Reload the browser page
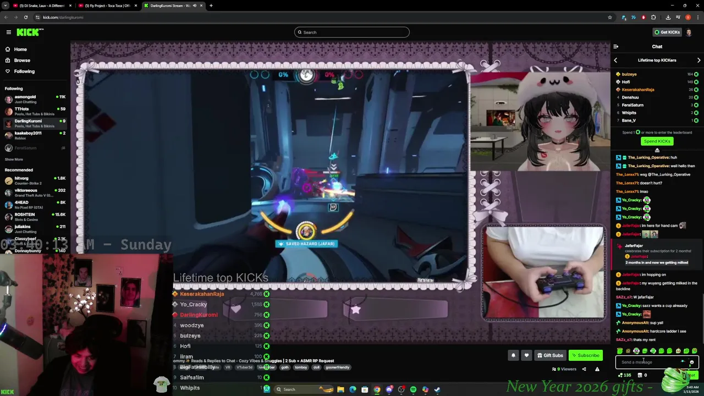This screenshot has height=396, width=704. [x=26, y=17]
